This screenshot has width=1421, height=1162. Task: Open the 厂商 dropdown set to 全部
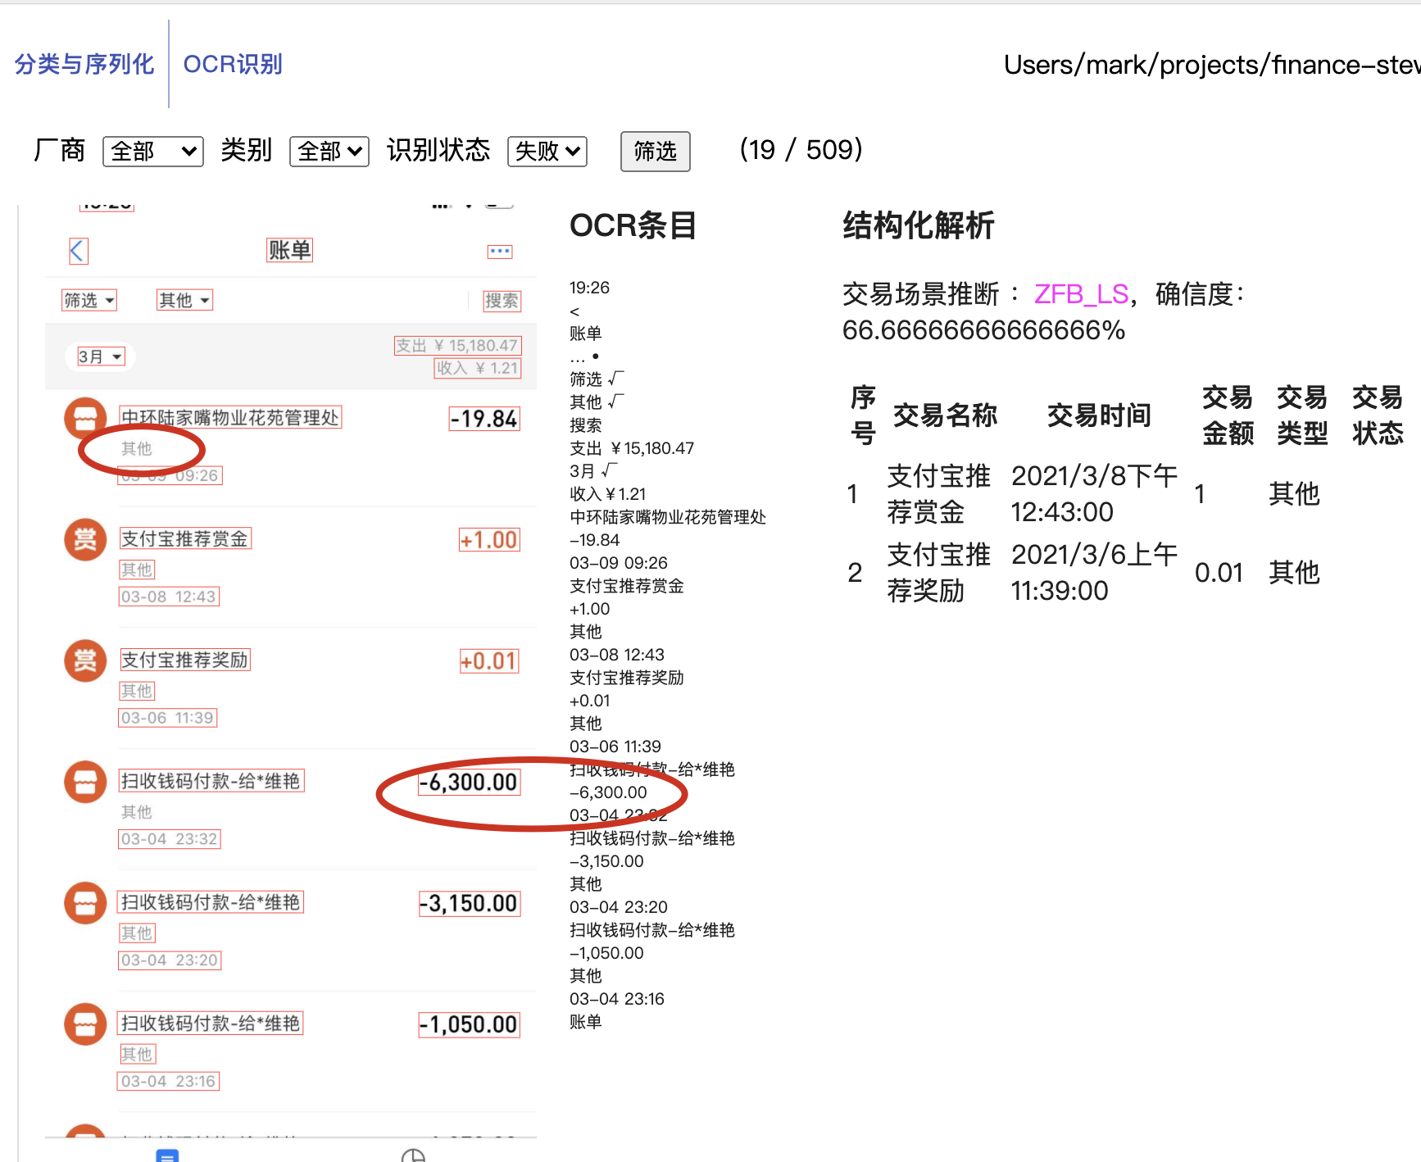[153, 152]
